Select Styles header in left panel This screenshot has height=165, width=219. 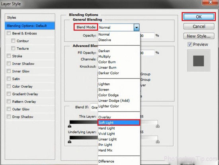30,17
